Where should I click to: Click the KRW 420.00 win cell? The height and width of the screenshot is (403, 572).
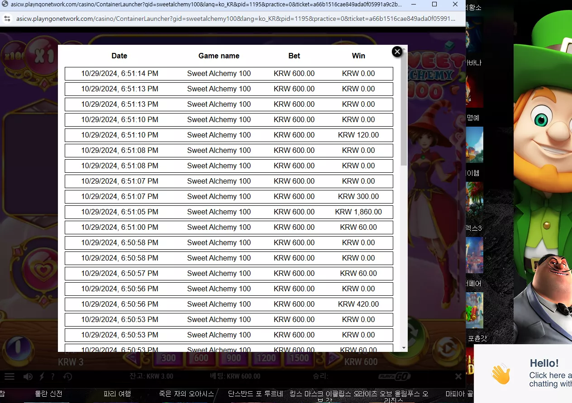[358, 304]
